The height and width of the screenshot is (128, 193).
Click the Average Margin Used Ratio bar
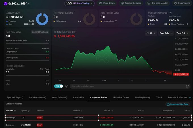(27, 43)
